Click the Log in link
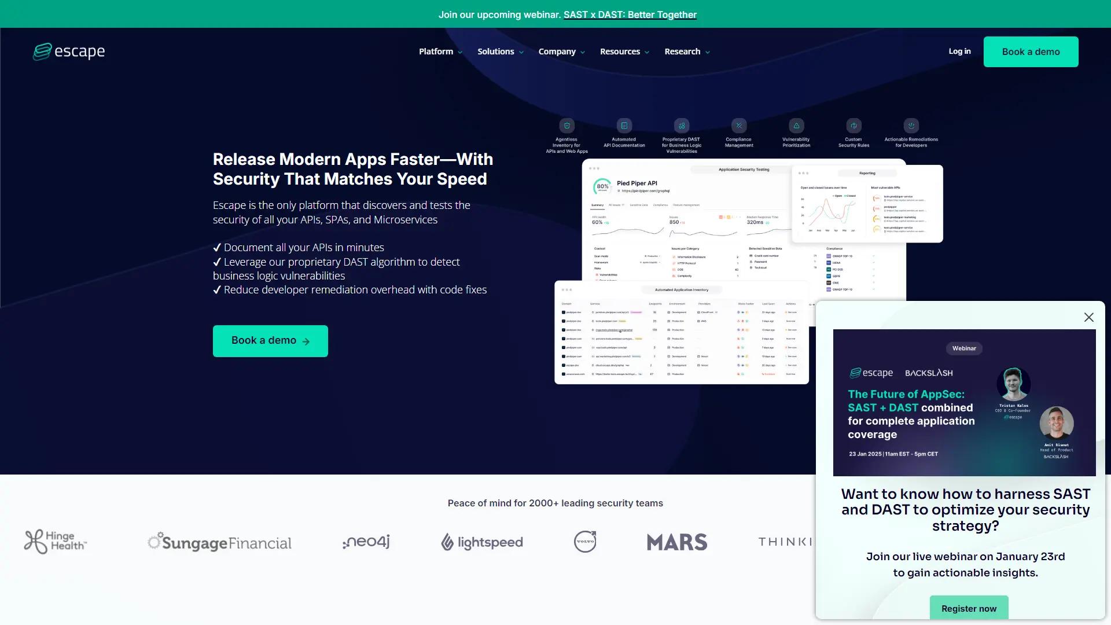Screen dimensions: 1111x625 coord(959,52)
